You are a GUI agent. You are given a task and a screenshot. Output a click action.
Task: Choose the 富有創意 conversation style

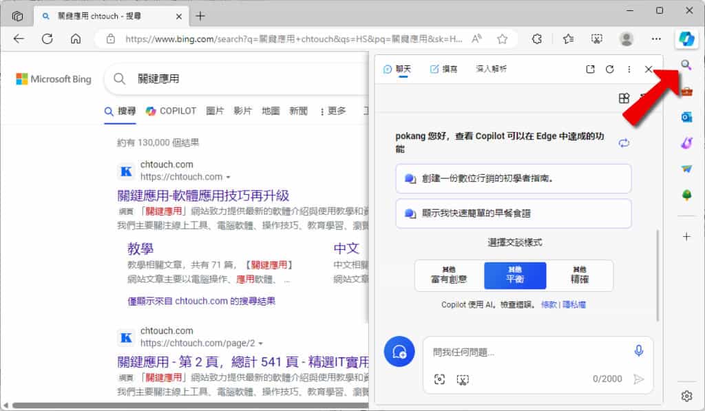coord(449,275)
